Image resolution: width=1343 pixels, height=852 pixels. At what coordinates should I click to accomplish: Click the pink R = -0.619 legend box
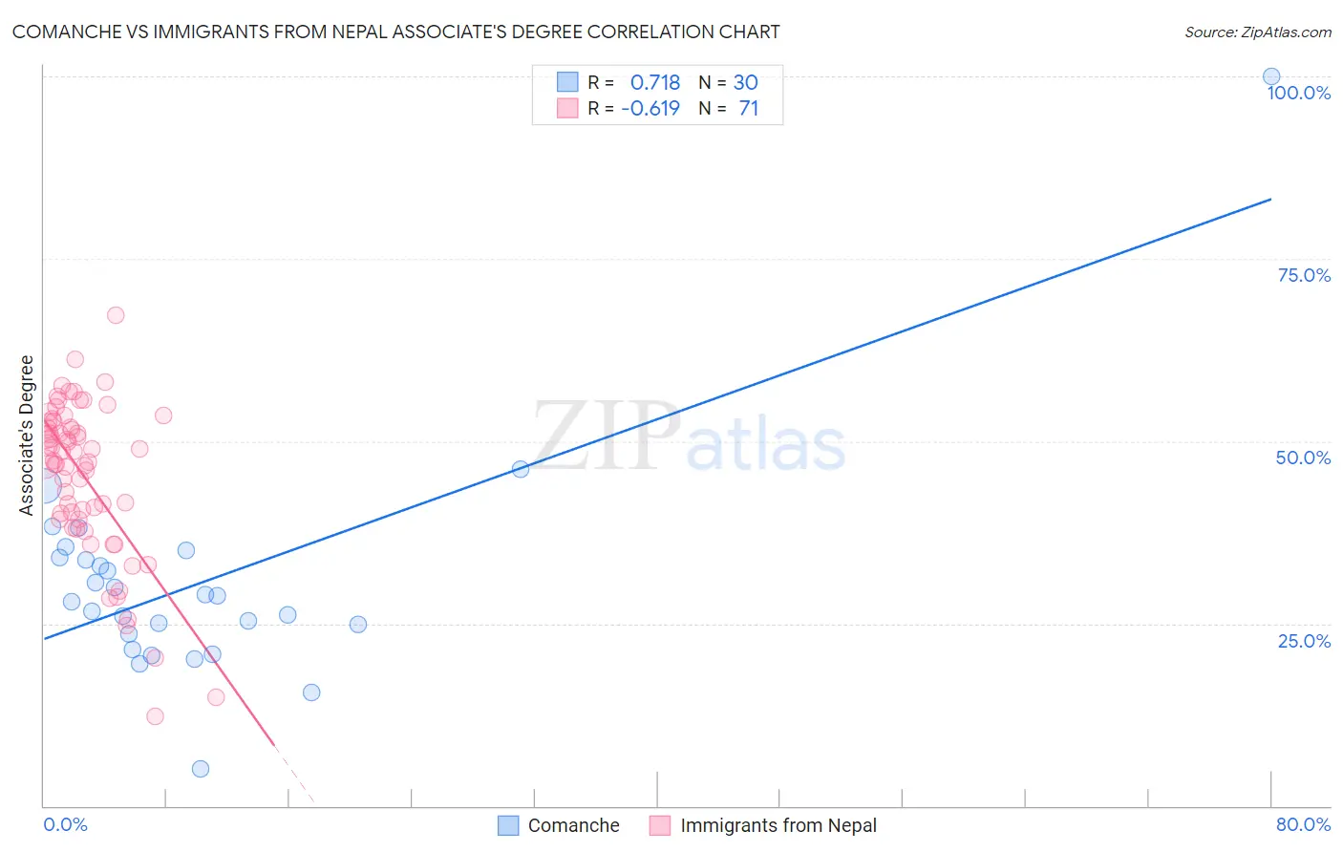(567, 108)
